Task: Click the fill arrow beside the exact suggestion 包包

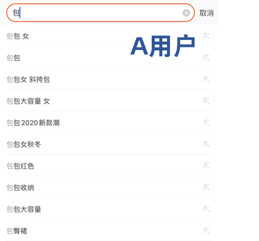Action: point(207,57)
